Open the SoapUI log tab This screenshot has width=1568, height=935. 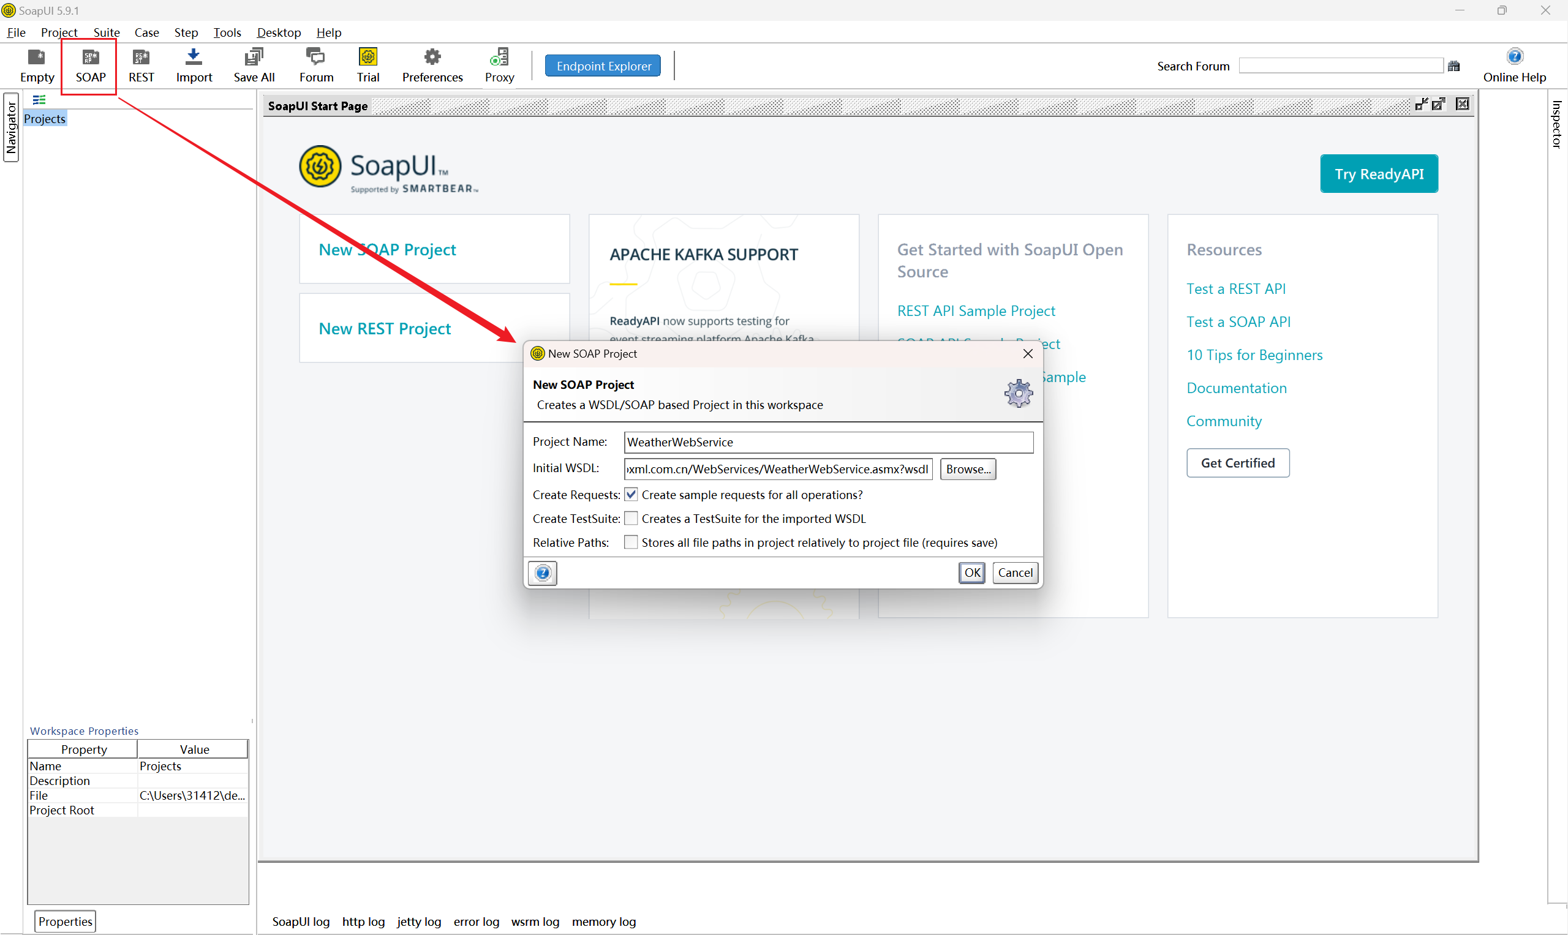point(301,921)
